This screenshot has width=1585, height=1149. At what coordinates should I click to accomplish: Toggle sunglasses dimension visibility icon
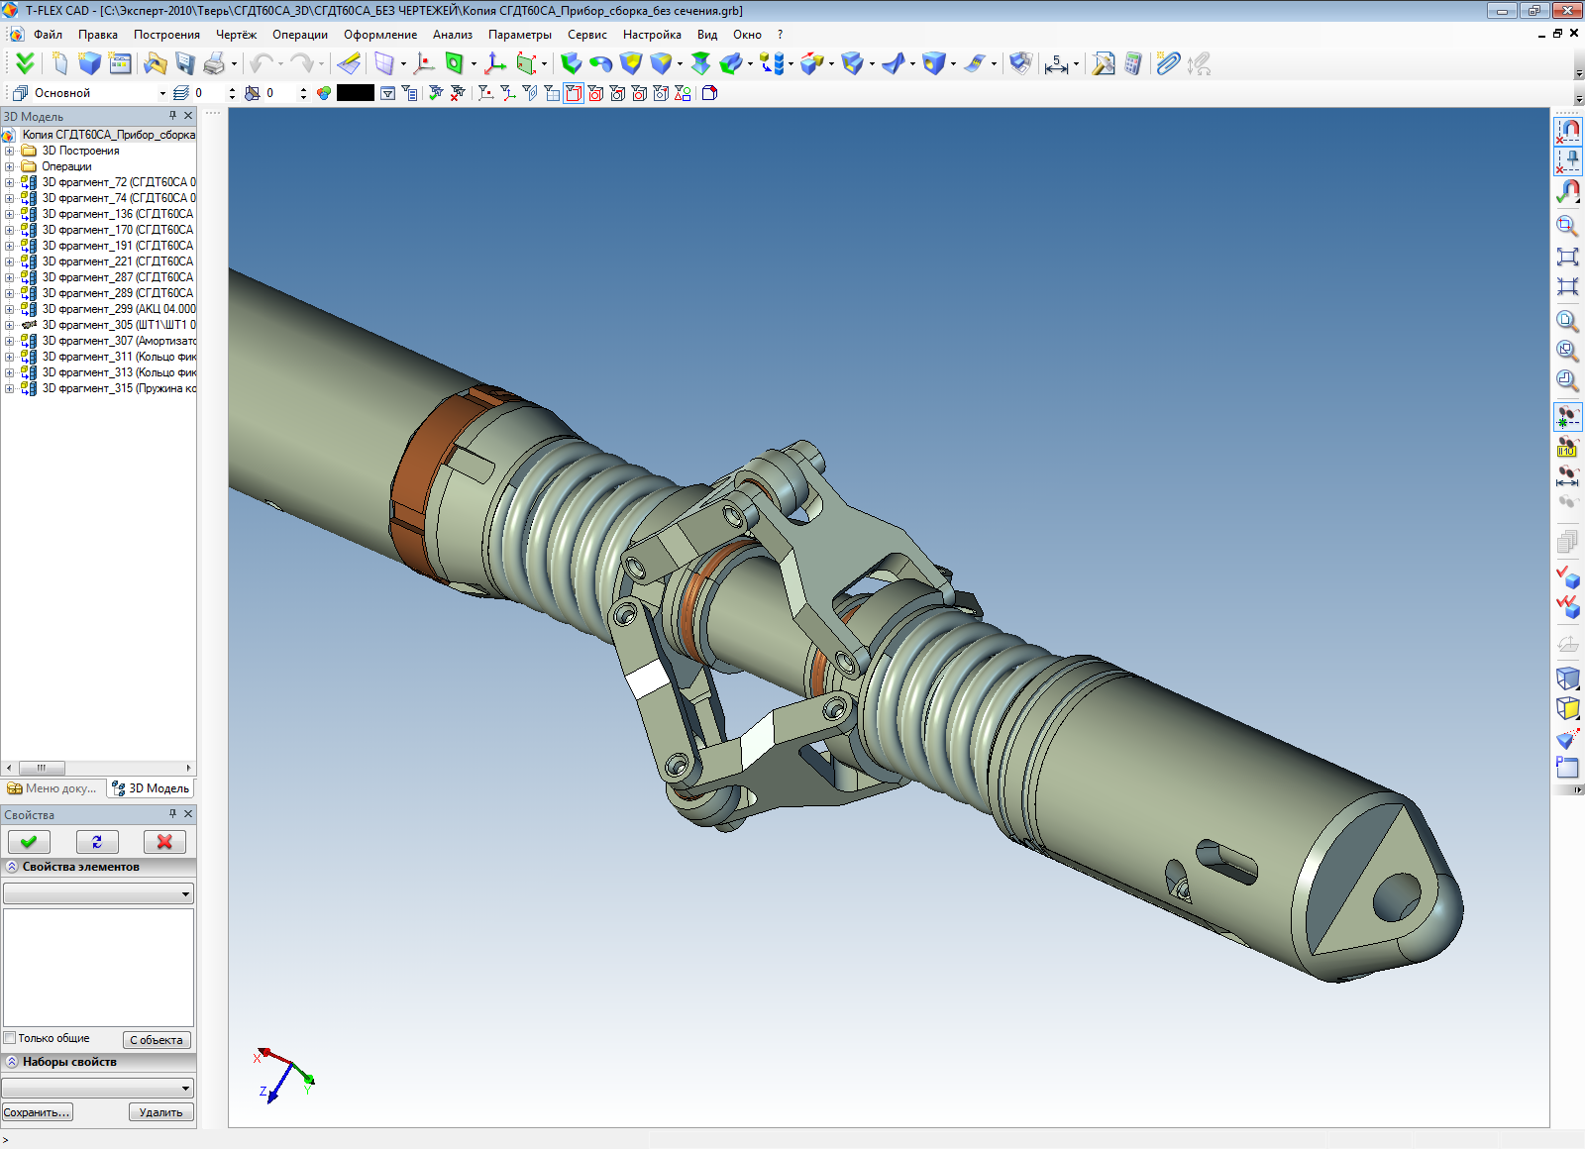pos(1567,475)
